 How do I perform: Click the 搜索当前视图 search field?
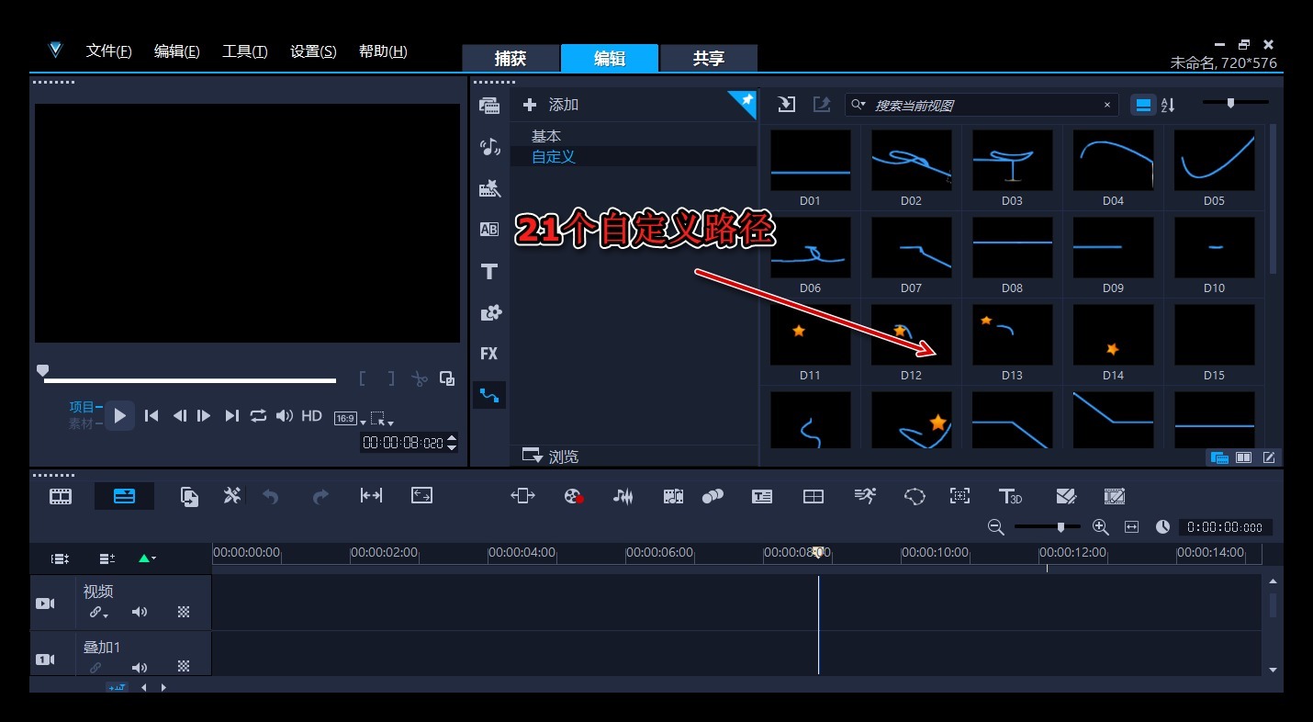pyautogui.click(x=982, y=105)
